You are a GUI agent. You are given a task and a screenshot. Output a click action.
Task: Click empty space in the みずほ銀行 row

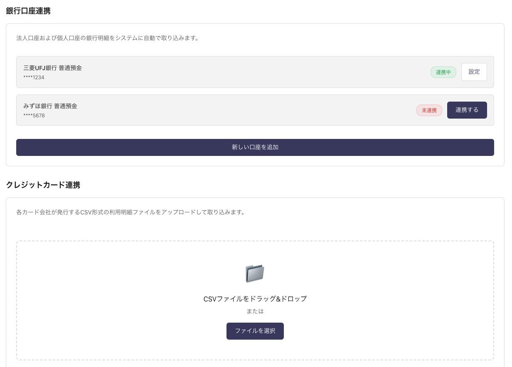(249, 110)
